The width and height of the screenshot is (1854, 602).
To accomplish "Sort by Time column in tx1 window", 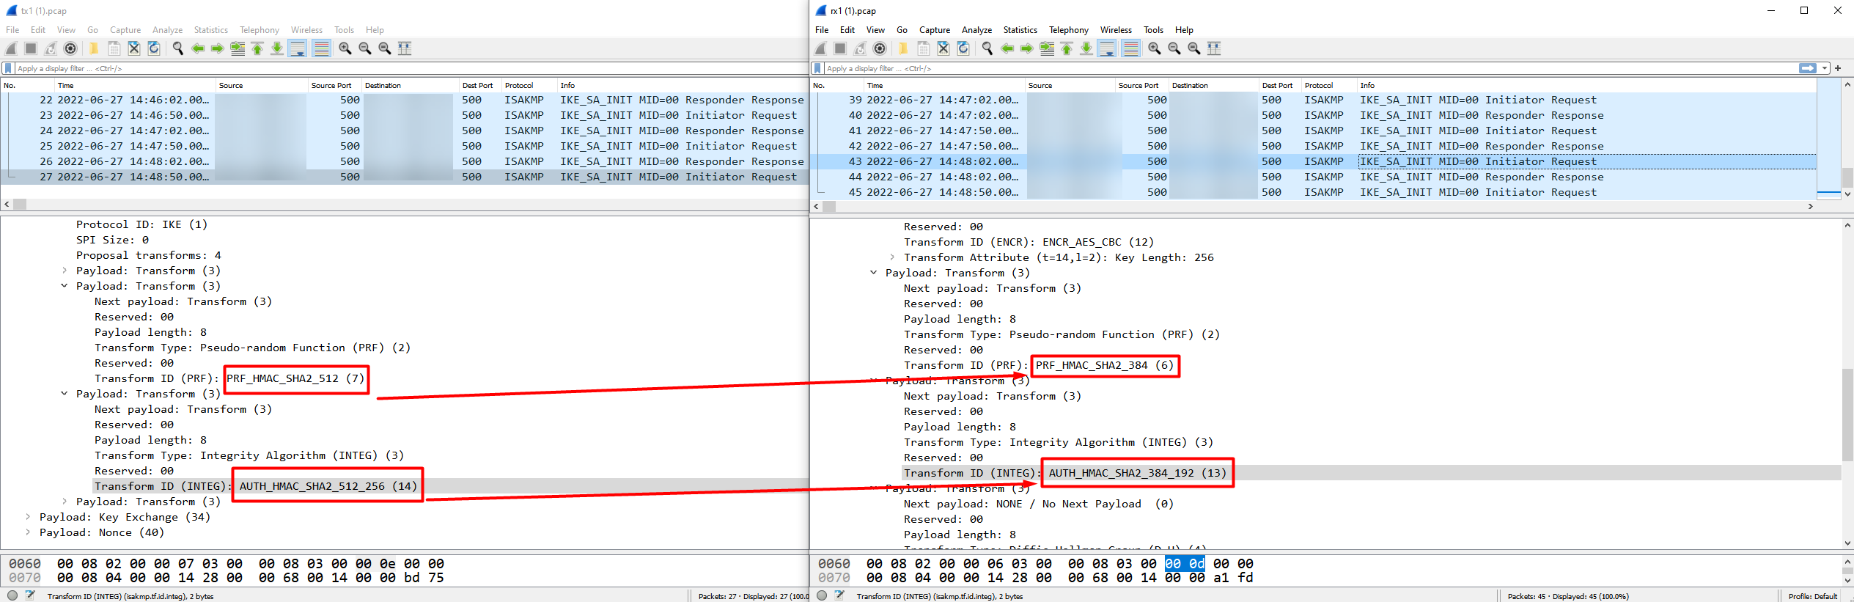I will [x=134, y=85].
